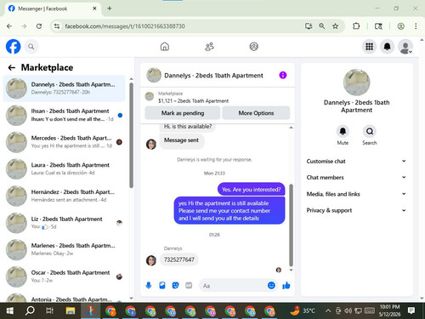Mute the Dannelys conversation
425x319 pixels.
click(343, 131)
